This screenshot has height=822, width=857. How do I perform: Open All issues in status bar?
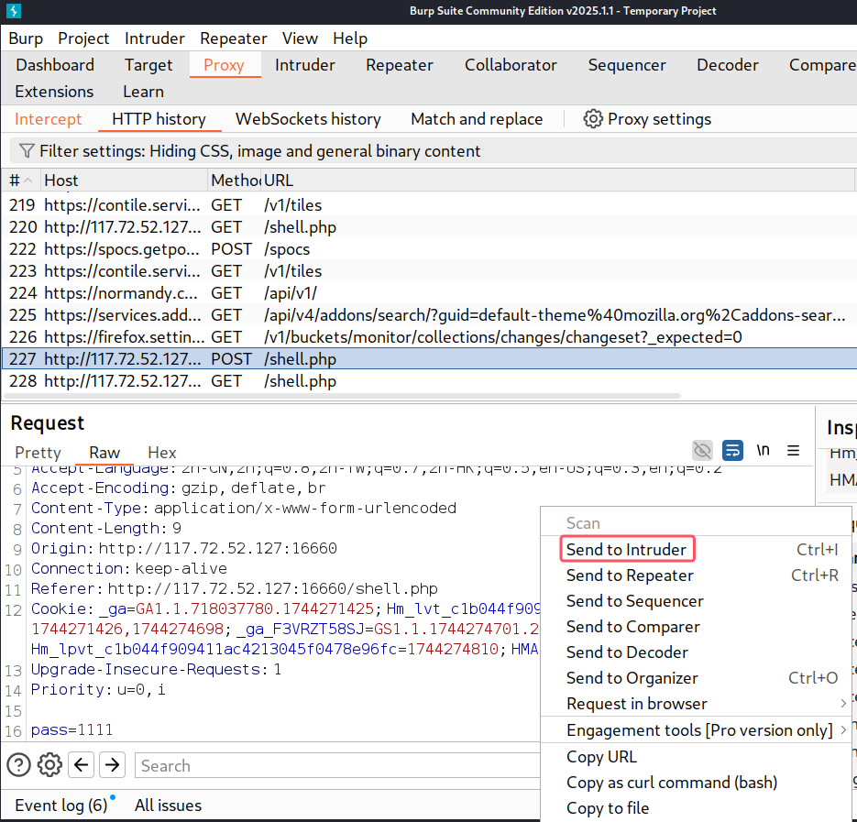tap(168, 806)
